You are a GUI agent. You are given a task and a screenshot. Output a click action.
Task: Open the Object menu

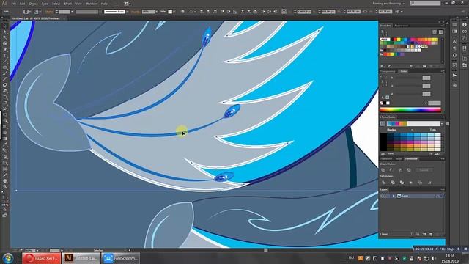[33, 4]
